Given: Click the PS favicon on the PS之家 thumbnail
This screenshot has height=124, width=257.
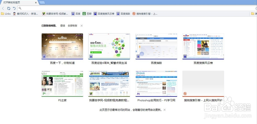Looking at the screenshot, I should [44, 94].
